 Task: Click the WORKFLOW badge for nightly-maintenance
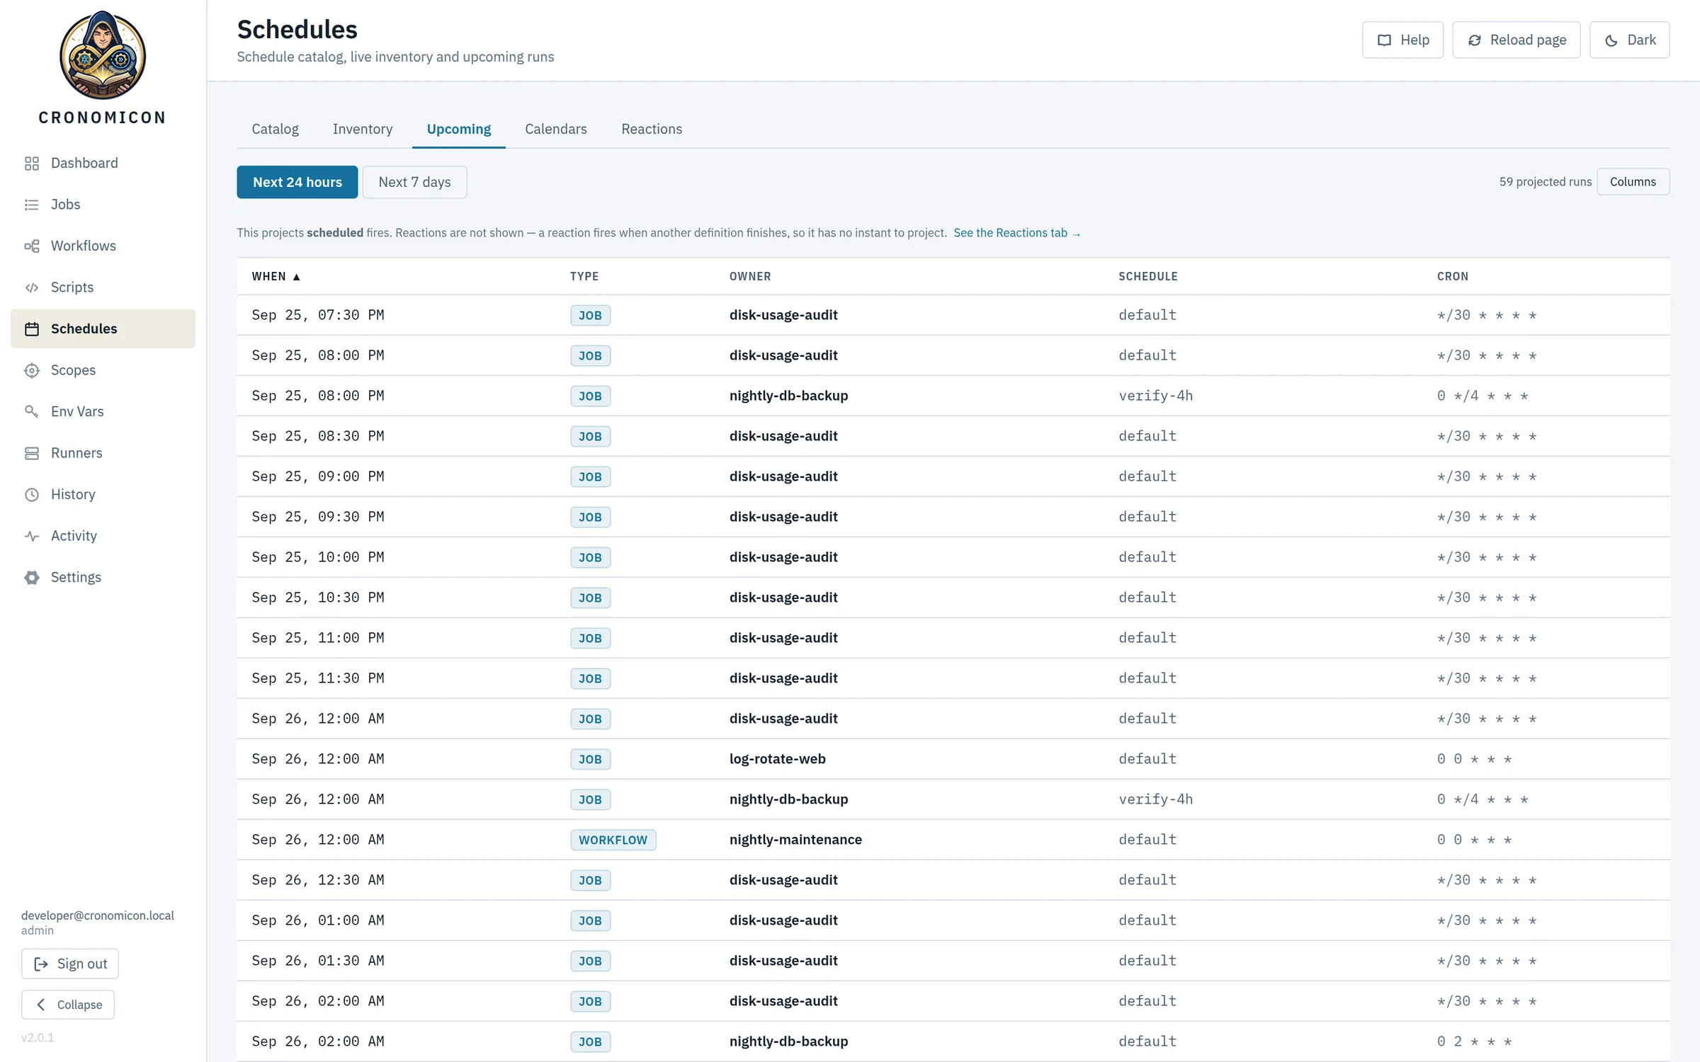click(613, 840)
